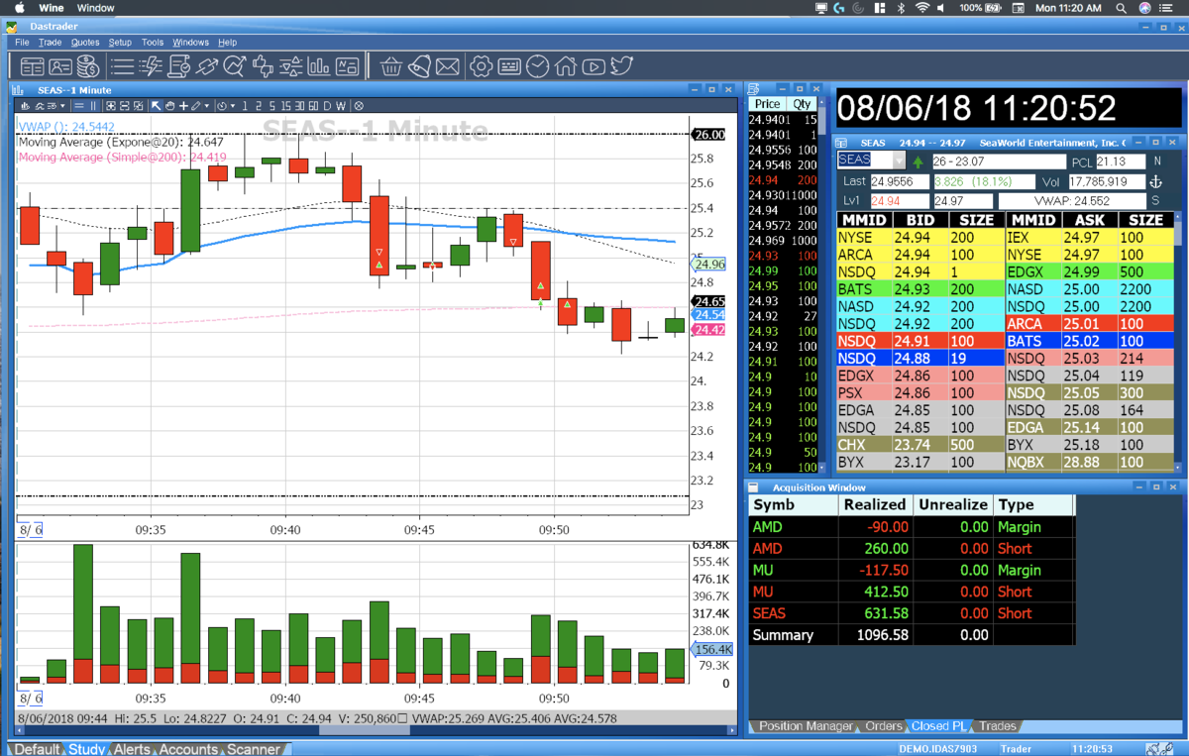Image resolution: width=1189 pixels, height=756 pixels.
Task: Click the anchor icon in Level 2 window
Action: [x=1154, y=181]
